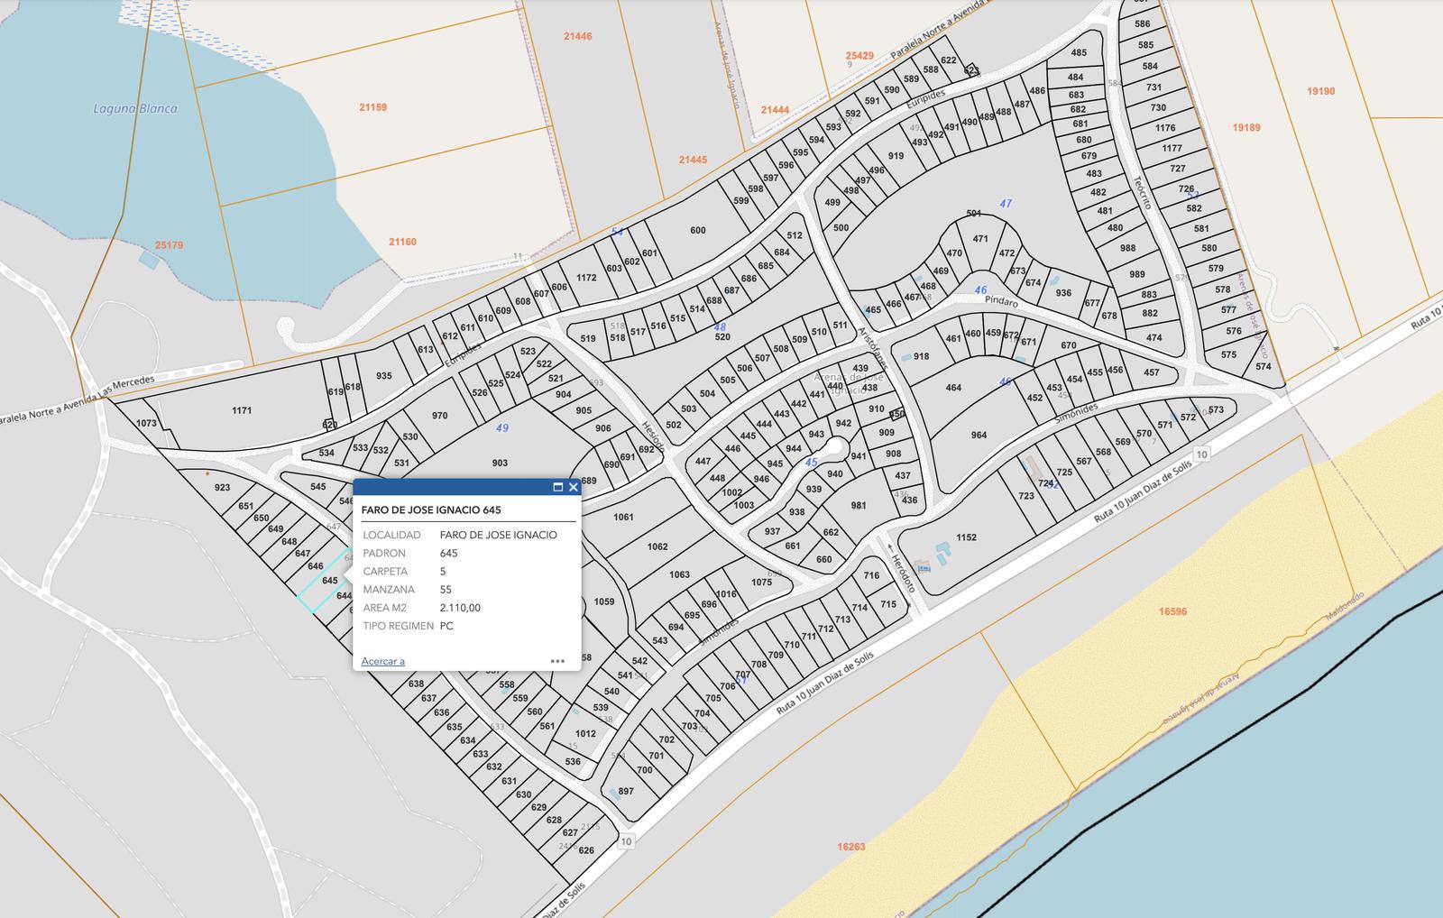Select parcel 919 on the map
The width and height of the screenshot is (1443, 918).
[896, 156]
